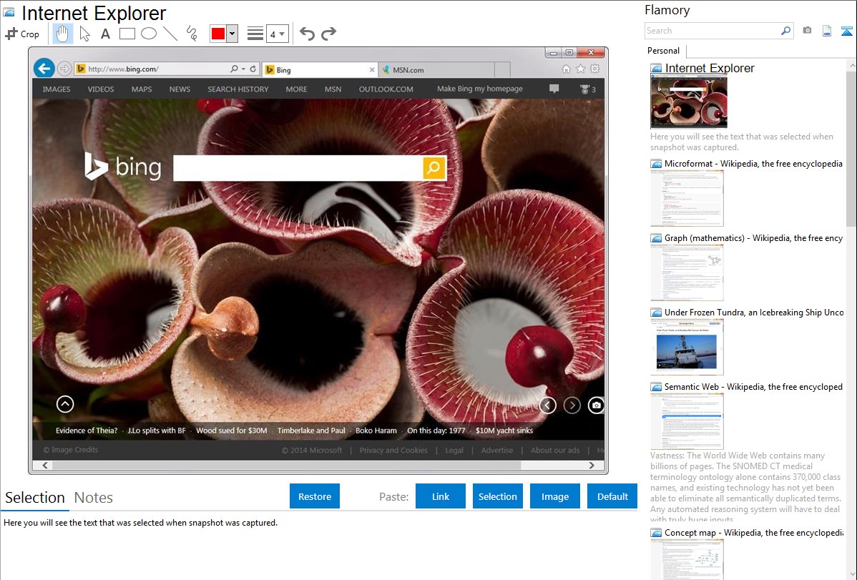Click the magnifier icon in Flamory search
The width and height of the screenshot is (857, 580).
coord(786,31)
